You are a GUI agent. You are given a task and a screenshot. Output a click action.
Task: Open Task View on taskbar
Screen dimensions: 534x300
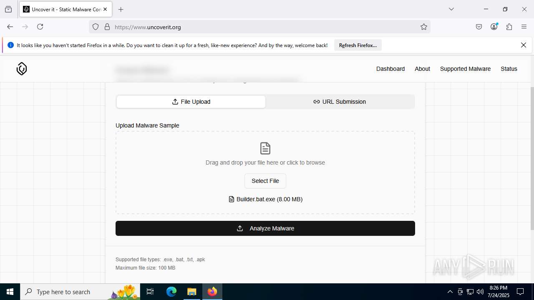pyautogui.click(x=150, y=292)
